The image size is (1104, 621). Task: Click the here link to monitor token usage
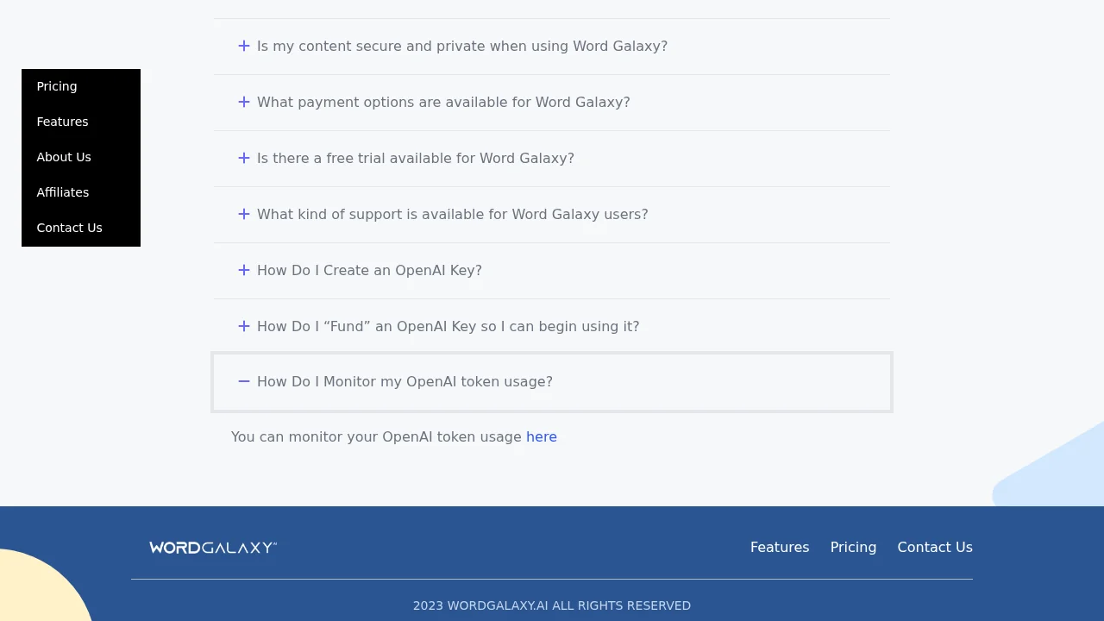tap(542, 436)
